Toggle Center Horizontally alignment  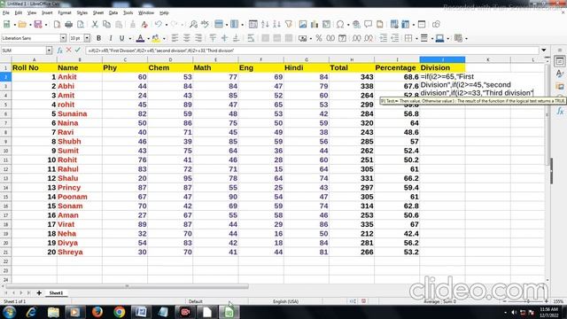click(187, 38)
